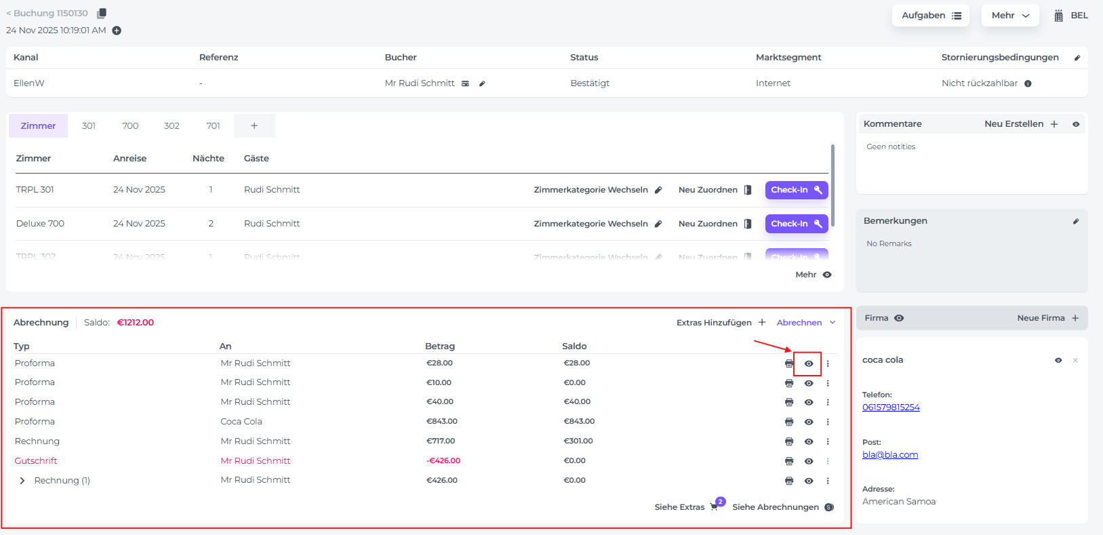Open the Mehr dropdown at top
Image resolution: width=1103 pixels, height=535 pixels.
[x=1010, y=16]
